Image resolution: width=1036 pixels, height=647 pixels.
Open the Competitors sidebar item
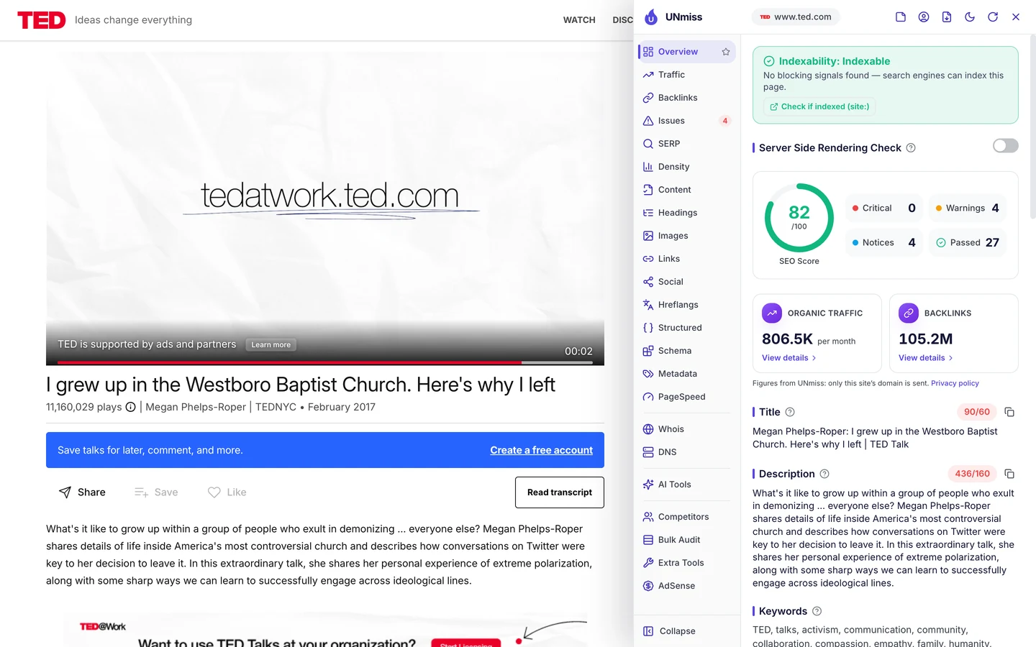[x=686, y=517]
